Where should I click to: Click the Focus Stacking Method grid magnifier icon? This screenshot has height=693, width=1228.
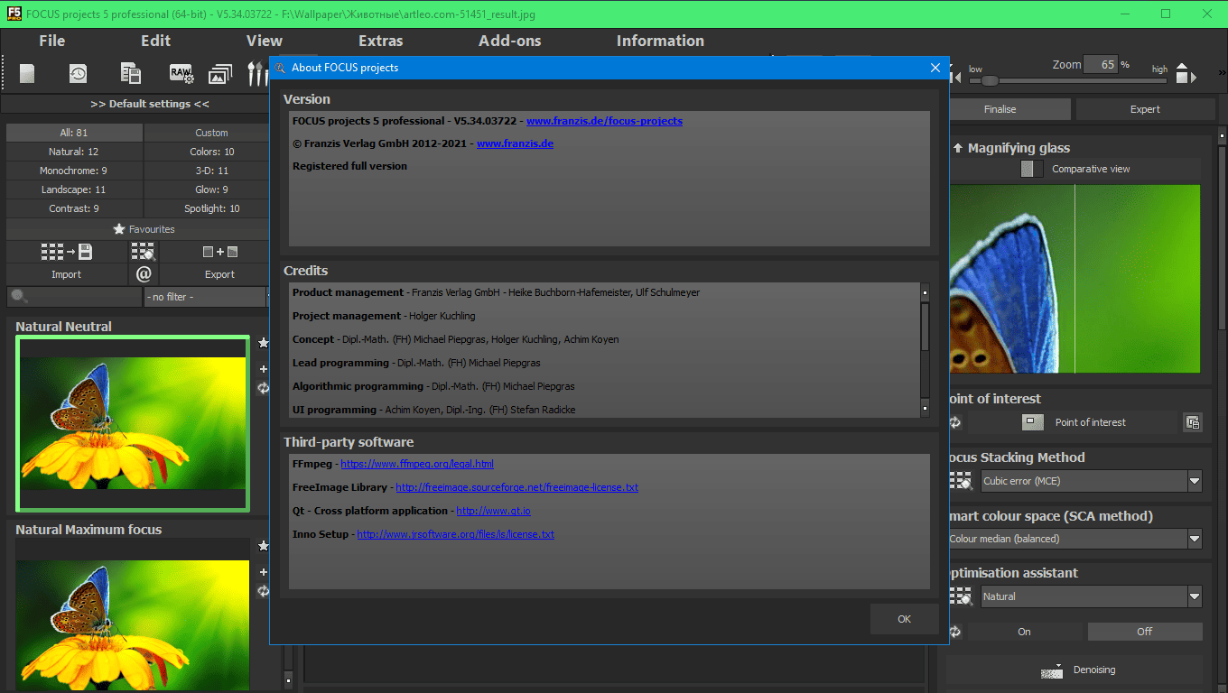click(x=959, y=481)
